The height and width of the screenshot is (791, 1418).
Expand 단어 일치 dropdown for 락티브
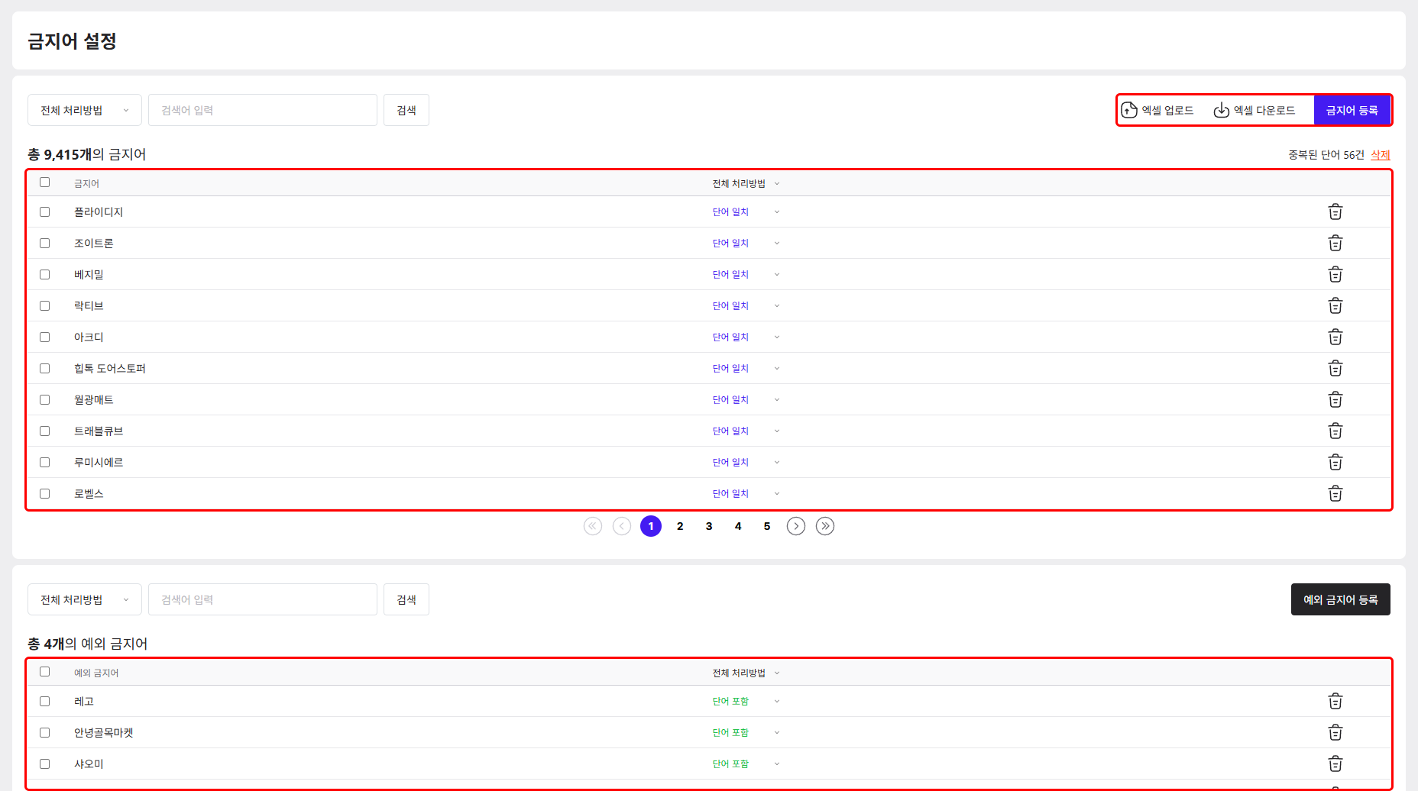746,305
